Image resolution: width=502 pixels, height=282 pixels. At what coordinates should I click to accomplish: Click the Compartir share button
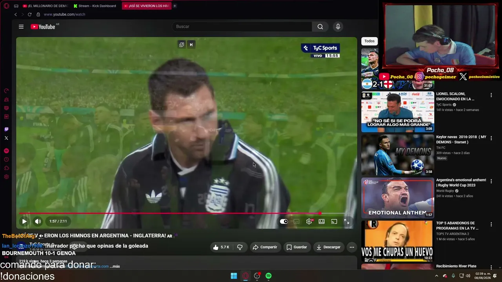265,247
